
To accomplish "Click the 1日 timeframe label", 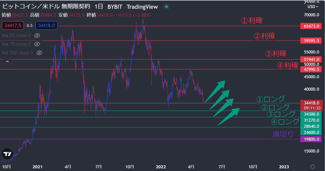I will 99,6.
